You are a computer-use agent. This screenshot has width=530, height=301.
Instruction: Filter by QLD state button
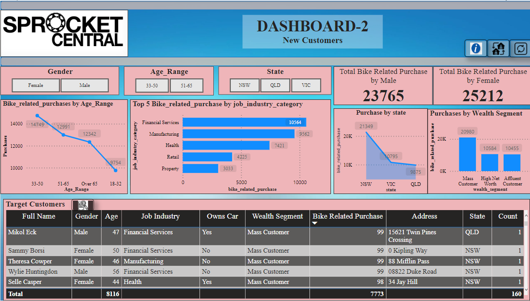(x=275, y=86)
